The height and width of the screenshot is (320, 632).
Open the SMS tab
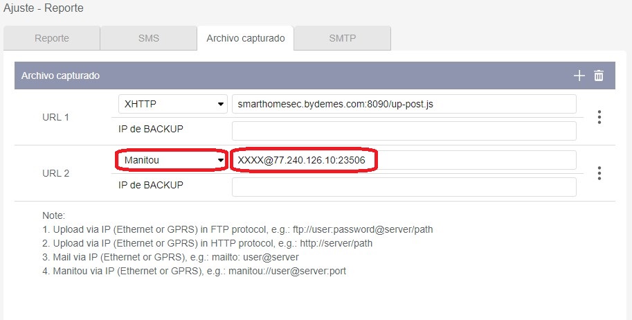tap(148, 38)
